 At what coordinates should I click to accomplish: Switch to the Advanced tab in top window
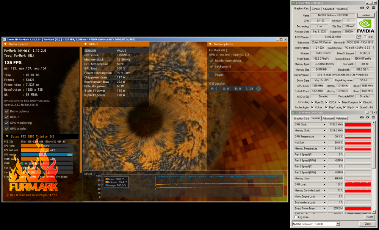pyautogui.click(x=328, y=9)
